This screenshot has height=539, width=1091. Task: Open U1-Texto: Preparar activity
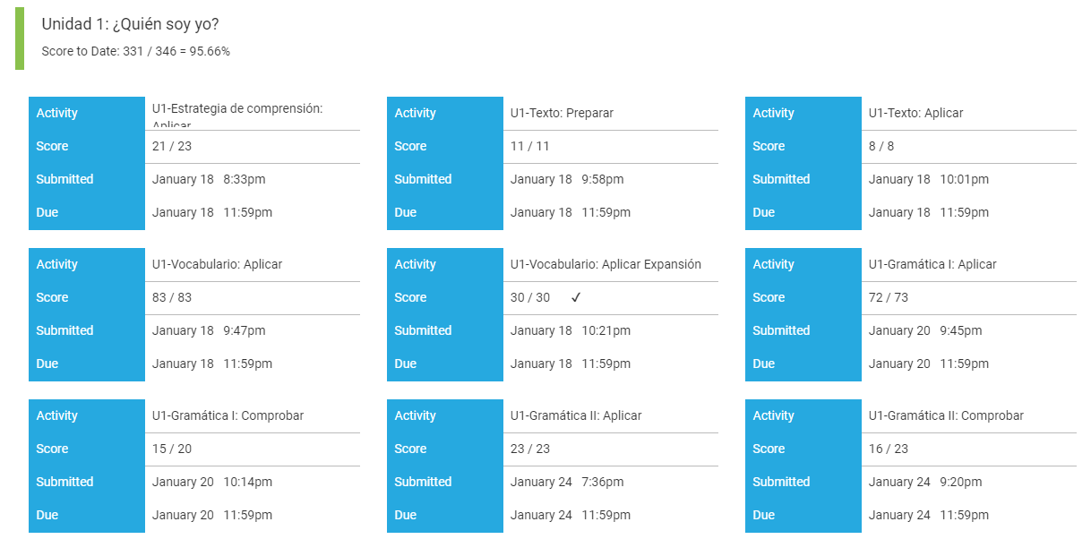(x=562, y=113)
